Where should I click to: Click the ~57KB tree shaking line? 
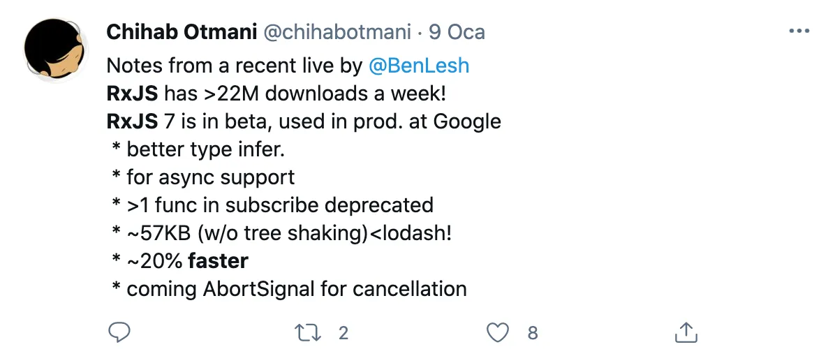point(288,233)
